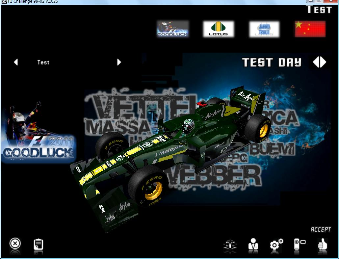Click the video camera replay icon
Screen dimensions: 339x259
tap(300, 244)
